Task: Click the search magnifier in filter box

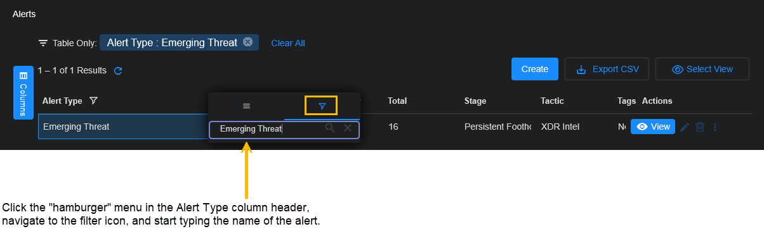Action: click(x=330, y=128)
